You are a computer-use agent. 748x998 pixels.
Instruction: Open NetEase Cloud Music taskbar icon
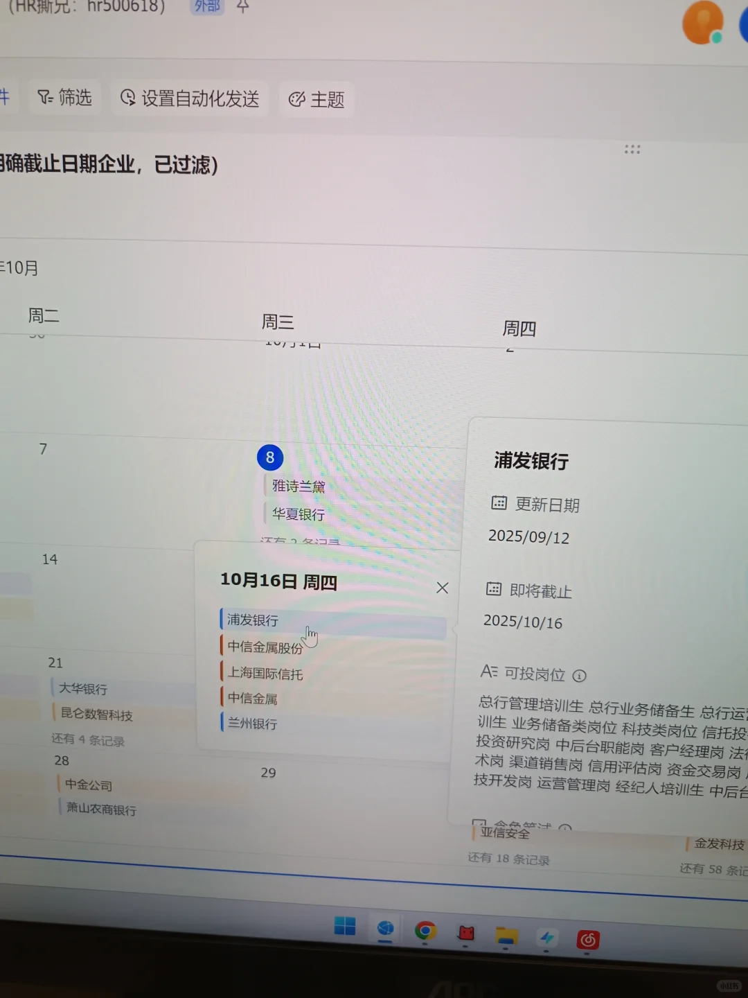(588, 940)
